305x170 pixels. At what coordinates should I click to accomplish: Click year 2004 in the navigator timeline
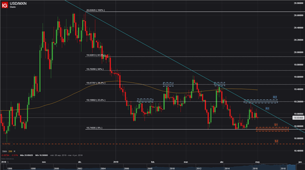tap(103, 169)
